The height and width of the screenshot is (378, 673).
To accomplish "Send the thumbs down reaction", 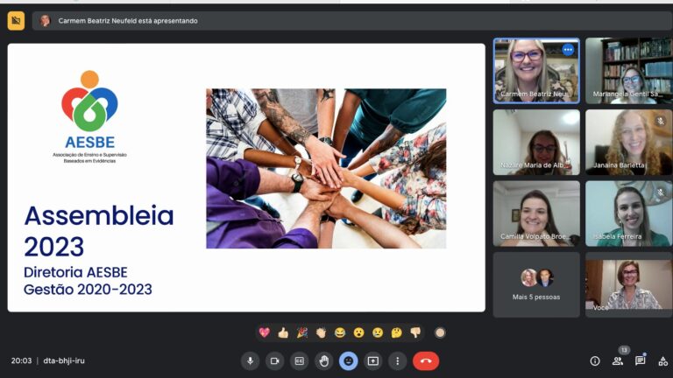I will coord(415,332).
